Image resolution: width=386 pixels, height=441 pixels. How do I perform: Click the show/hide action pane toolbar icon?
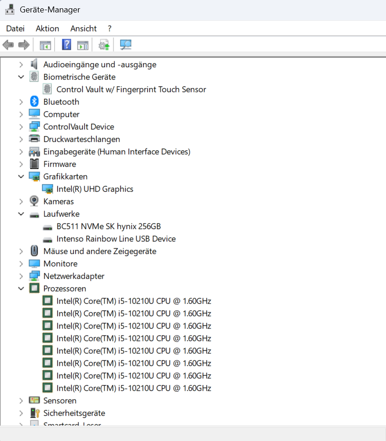click(83, 45)
